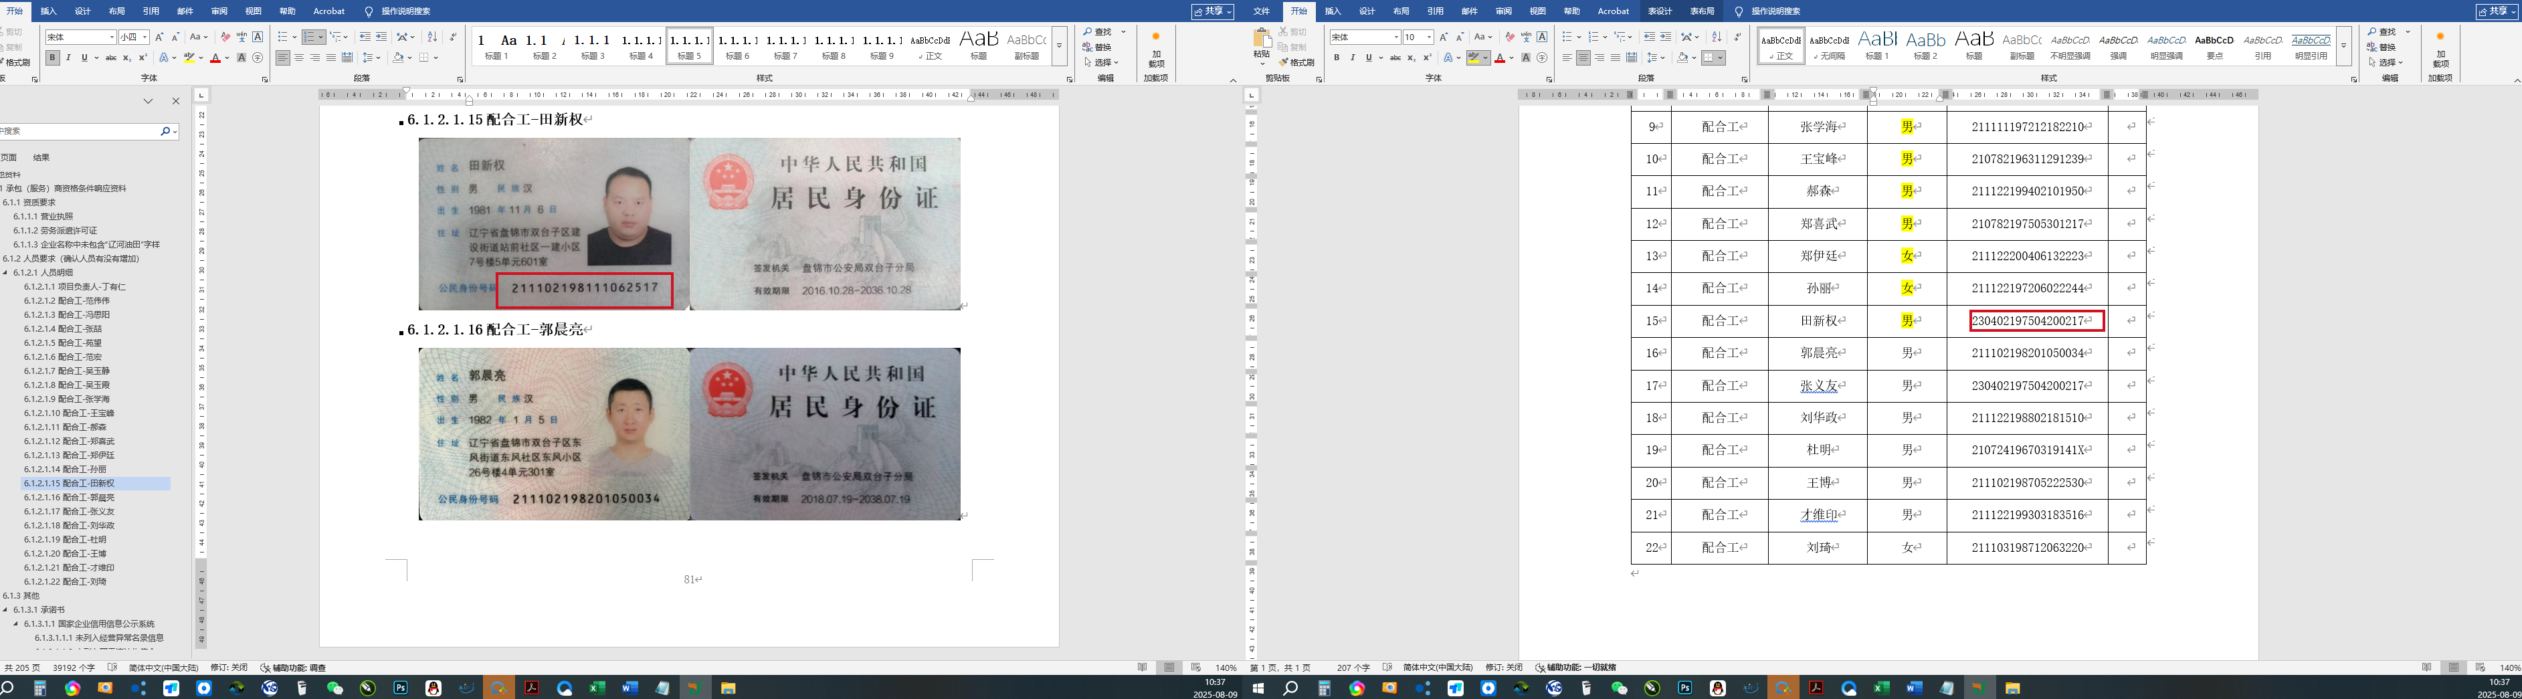Click the Multilevel List icon in the ID-card document ribbon

tap(336, 37)
